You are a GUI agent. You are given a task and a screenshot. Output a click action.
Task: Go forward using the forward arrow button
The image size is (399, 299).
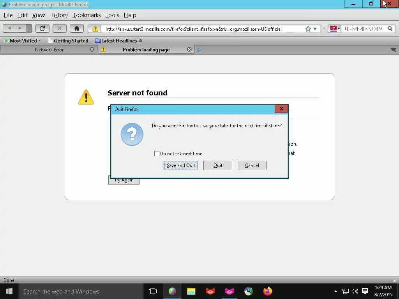click(20, 28)
